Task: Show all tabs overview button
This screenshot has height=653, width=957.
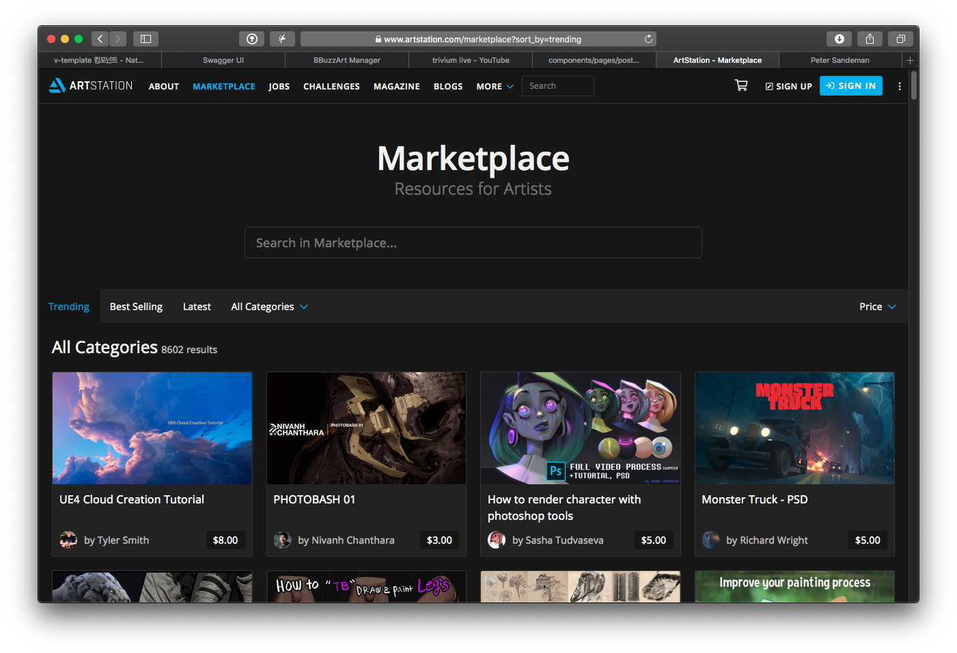Action: pyautogui.click(x=900, y=39)
